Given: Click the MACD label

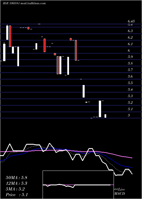Looking at the screenshot, I should point(120,194).
